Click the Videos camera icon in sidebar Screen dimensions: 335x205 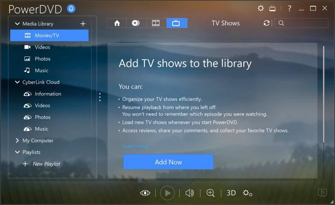pyautogui.click(x=27, y=47)
